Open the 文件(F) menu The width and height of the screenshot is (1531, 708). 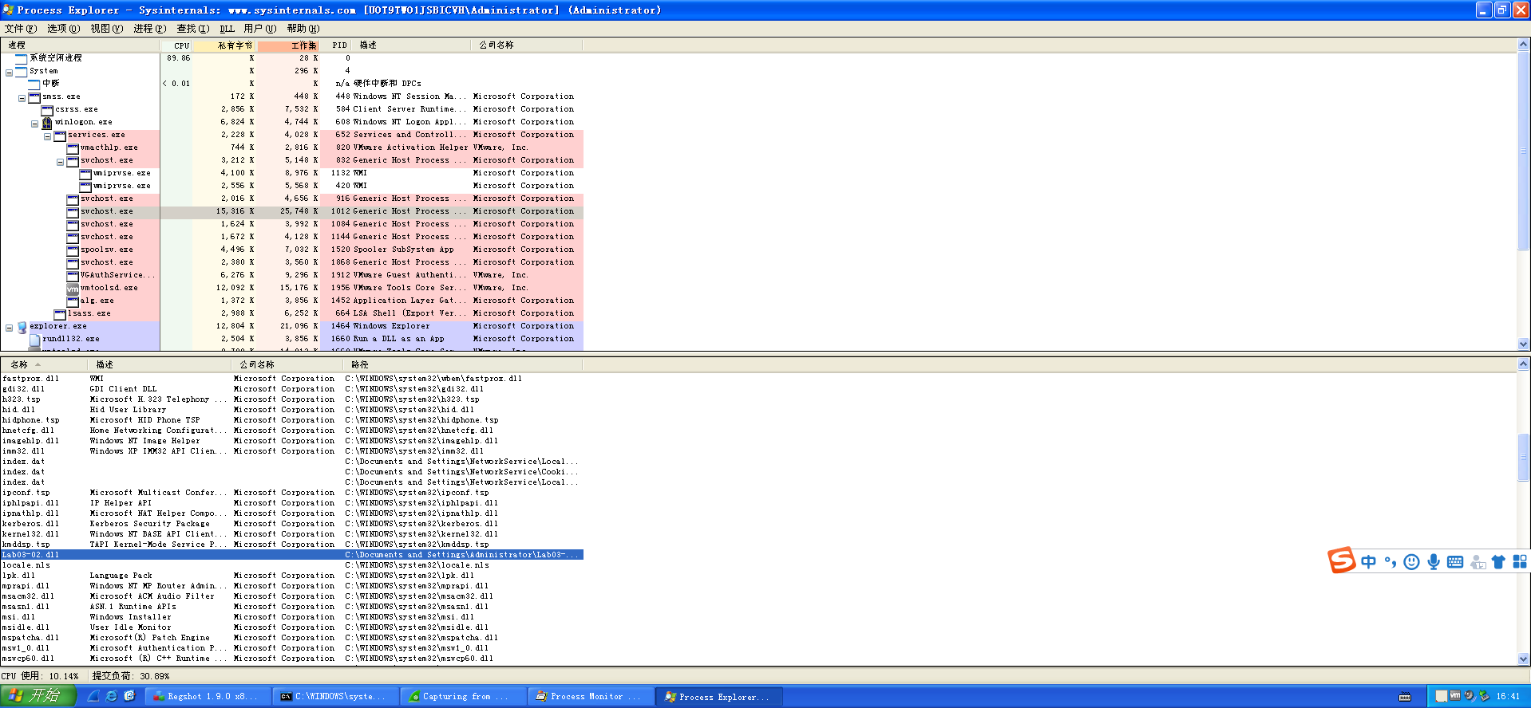point(21,29)
